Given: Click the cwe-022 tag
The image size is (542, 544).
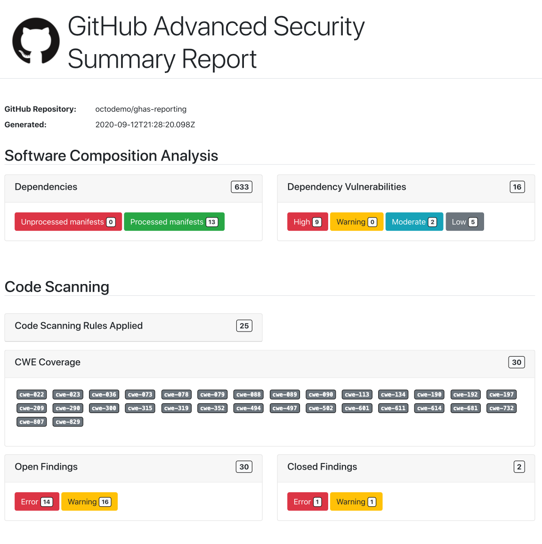Looking at the screenshot, I should [x=32, y=395].
